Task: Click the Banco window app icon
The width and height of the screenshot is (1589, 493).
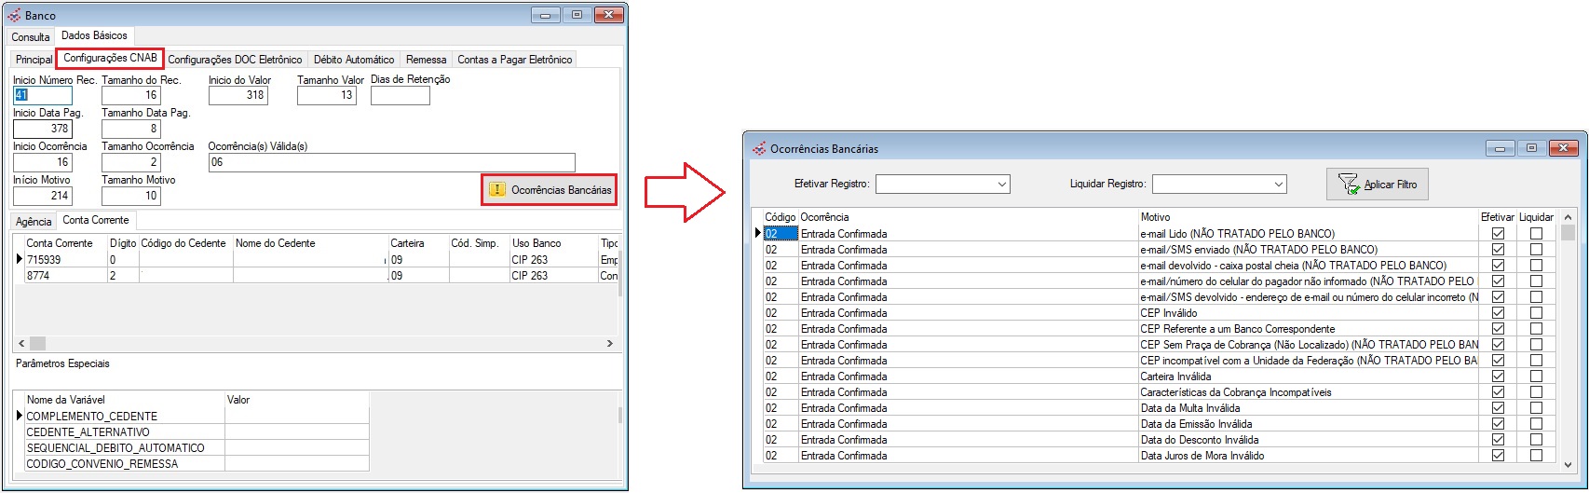Action: [14, 15]
